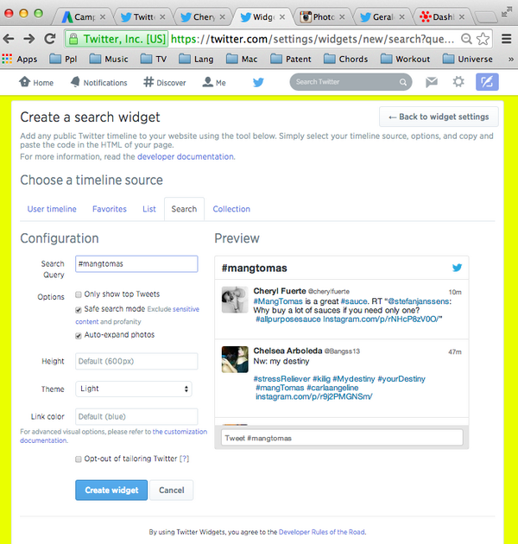This screenshot has height=544, width=518.
Task: Click the Twitter bird logo in navbar
Action: pos(258,83)
